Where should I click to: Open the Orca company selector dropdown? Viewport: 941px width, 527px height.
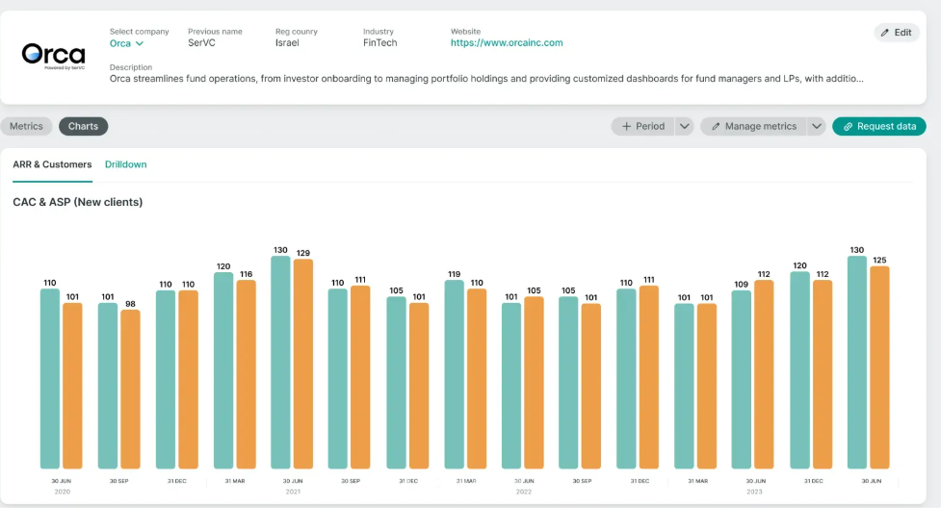[x=126, y=43]
